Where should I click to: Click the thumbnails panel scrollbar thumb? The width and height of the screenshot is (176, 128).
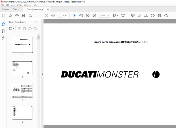tap(39, 37)
